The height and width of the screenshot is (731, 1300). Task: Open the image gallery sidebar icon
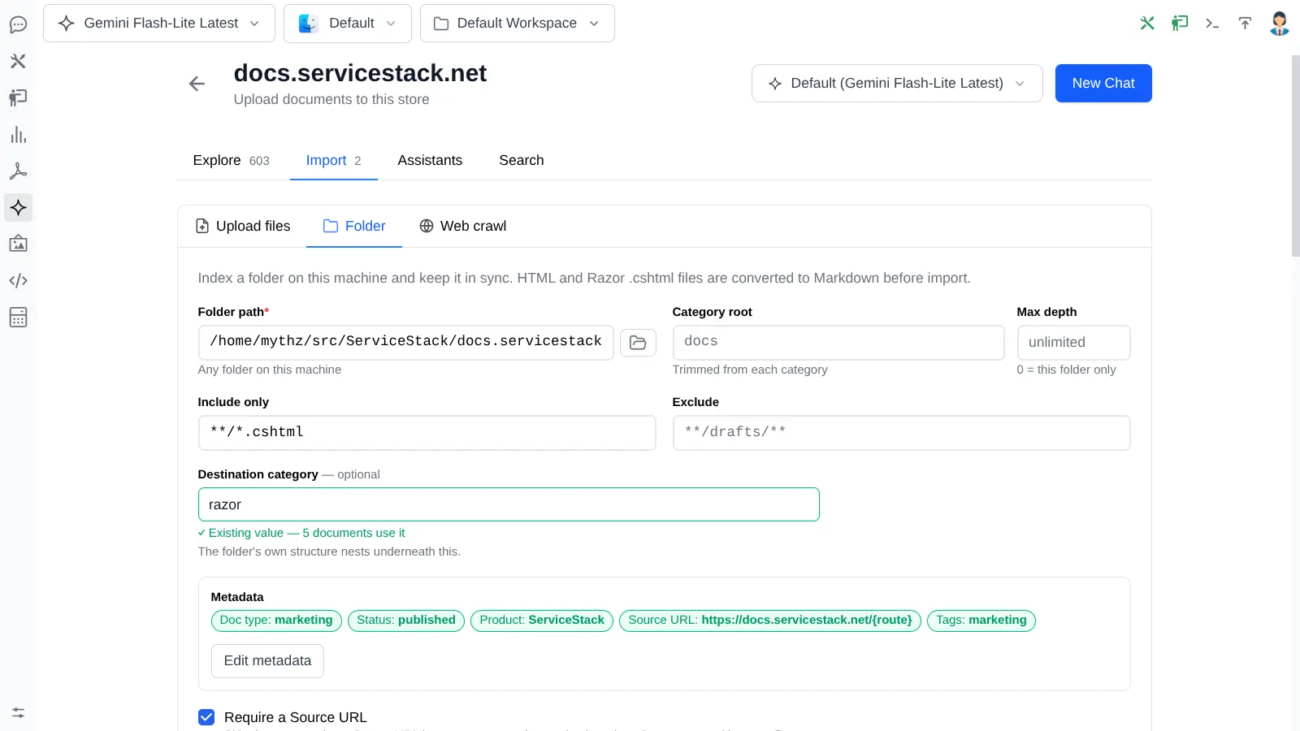click(18, 244)
